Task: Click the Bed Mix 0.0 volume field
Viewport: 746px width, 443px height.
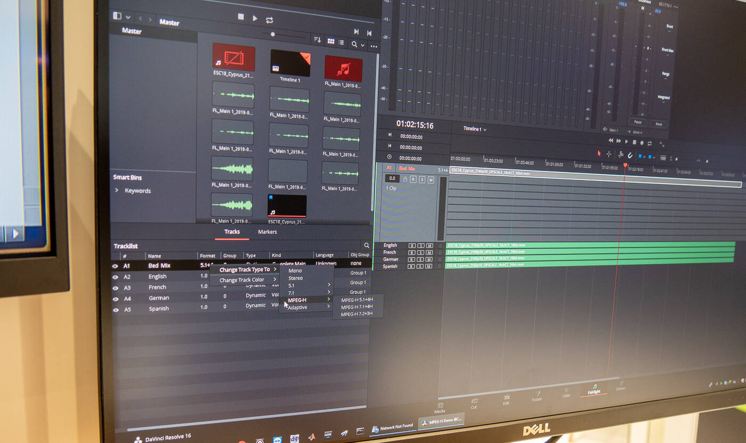Action: (x=392, y=179)
